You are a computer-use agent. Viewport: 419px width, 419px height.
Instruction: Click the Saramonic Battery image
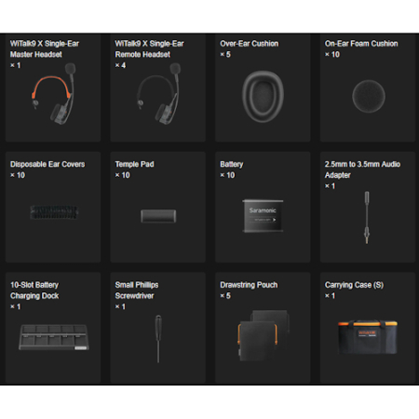point(263,216)
